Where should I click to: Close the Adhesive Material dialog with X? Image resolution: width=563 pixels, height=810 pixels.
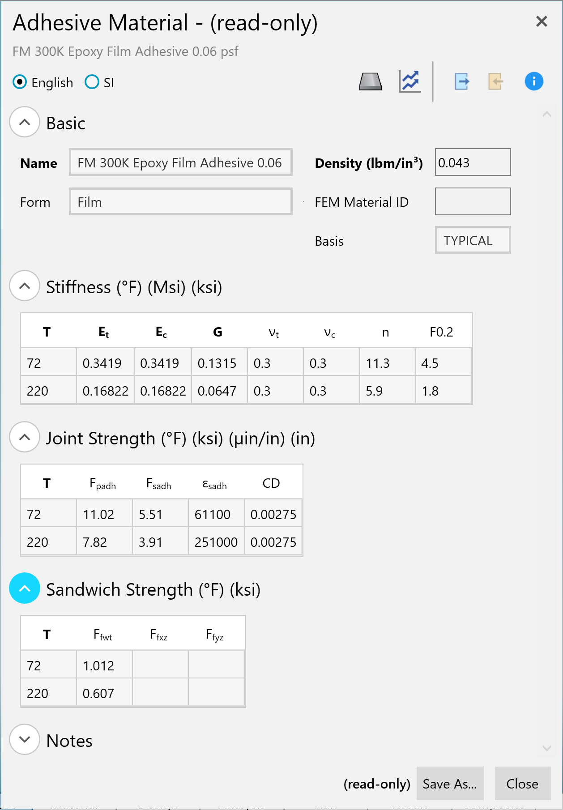coord(542,21)
